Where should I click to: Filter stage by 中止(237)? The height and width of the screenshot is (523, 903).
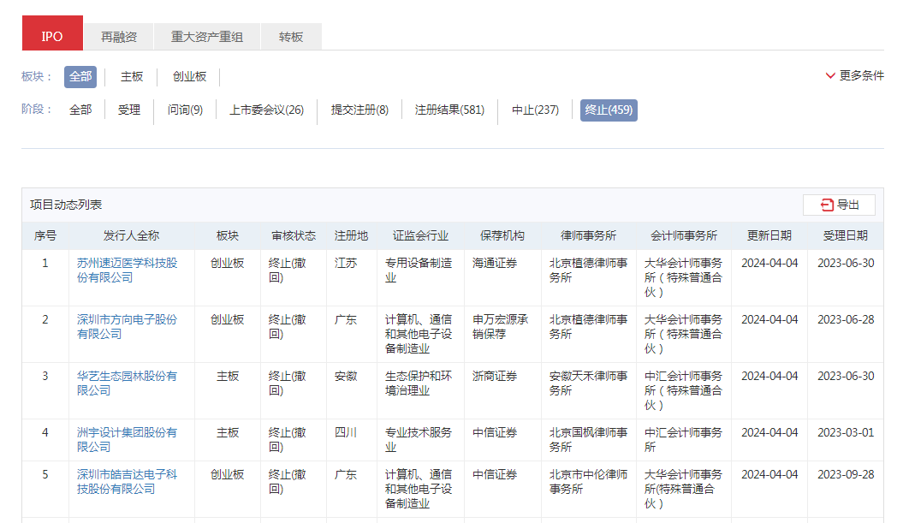point(535,110)
